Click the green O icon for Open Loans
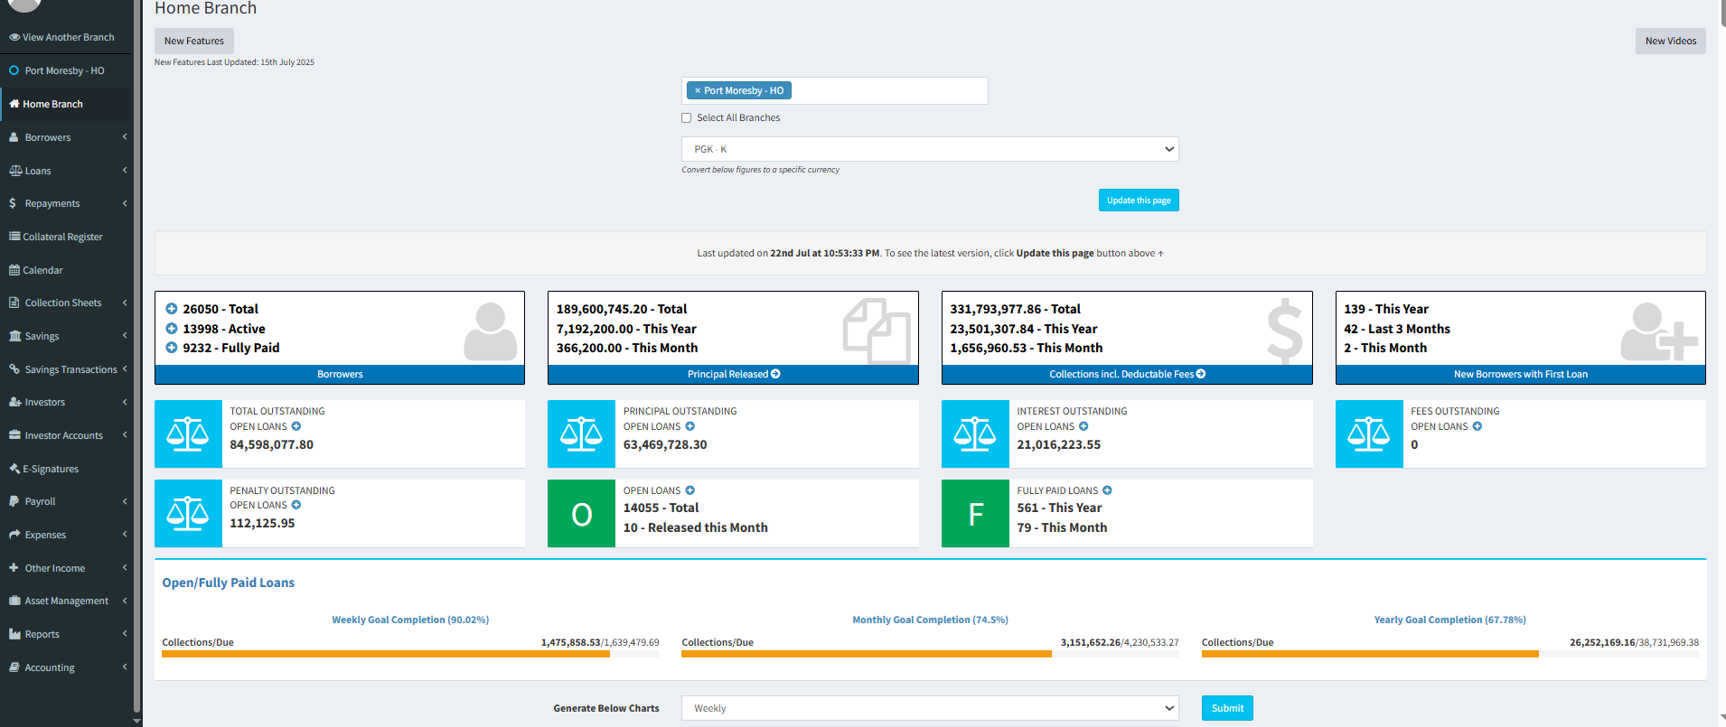The width and height of the screenshot is (1726, 727). (x=581, y=513)
